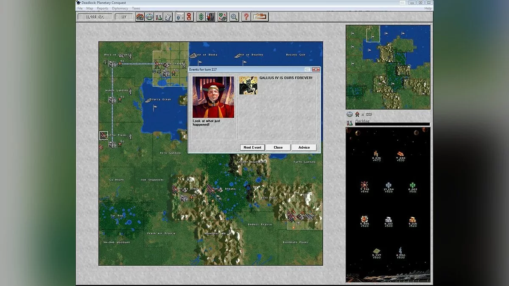
Task: Click the turn counter showing 117
Action: click(x=123, y=17)
